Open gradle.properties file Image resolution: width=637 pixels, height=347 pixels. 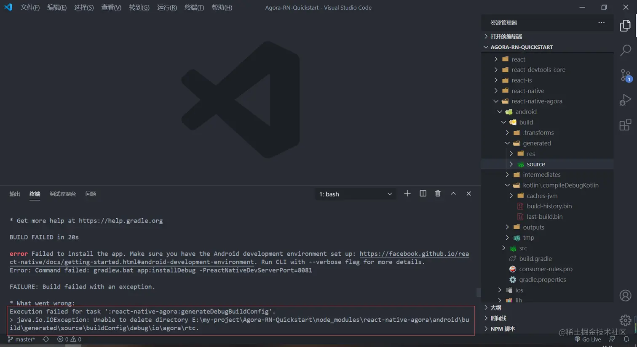[547, 280]
